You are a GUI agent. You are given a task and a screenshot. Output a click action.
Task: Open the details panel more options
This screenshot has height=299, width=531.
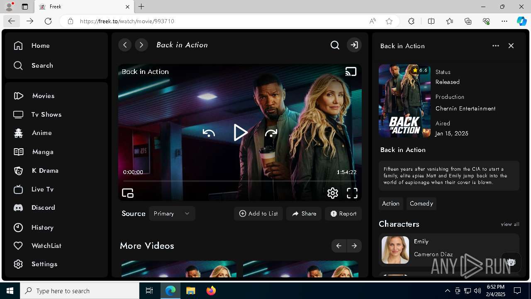(496, 46)
